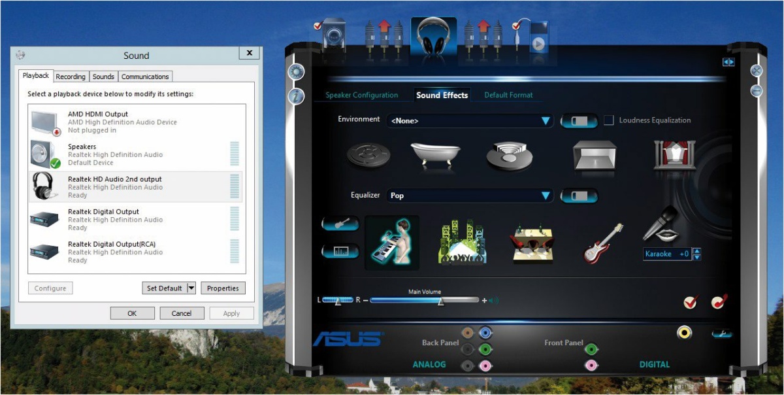This screenshot has width=784, height=395.
Task: Choose the auditorium curtain environment preset
Action: 674,155
